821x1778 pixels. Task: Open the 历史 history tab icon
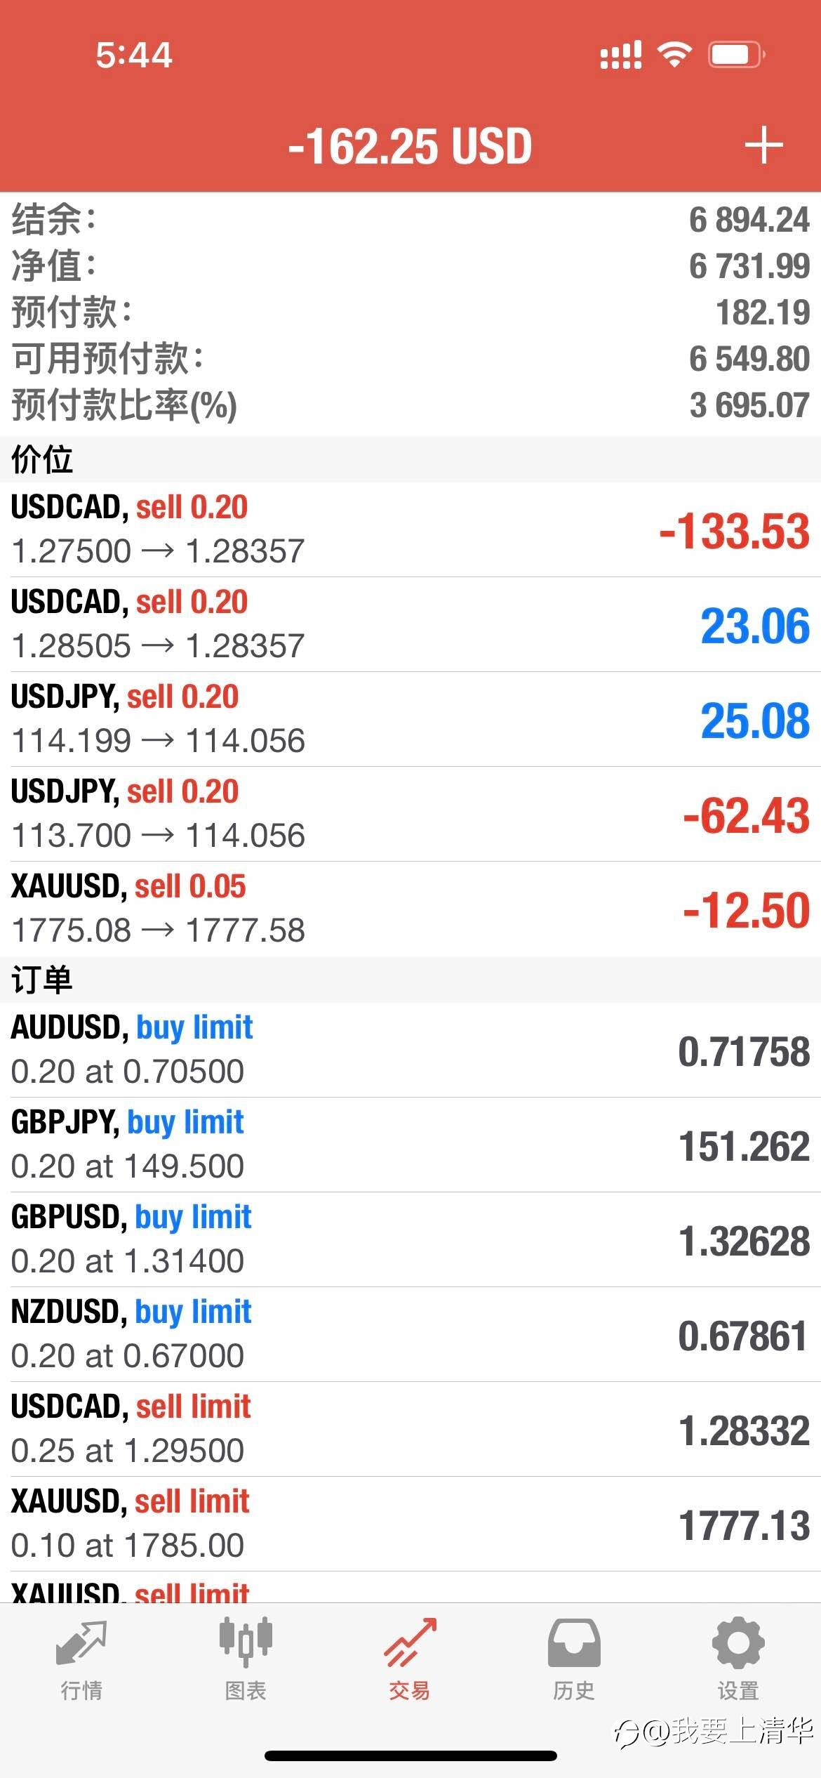[x=574, y=1642]
